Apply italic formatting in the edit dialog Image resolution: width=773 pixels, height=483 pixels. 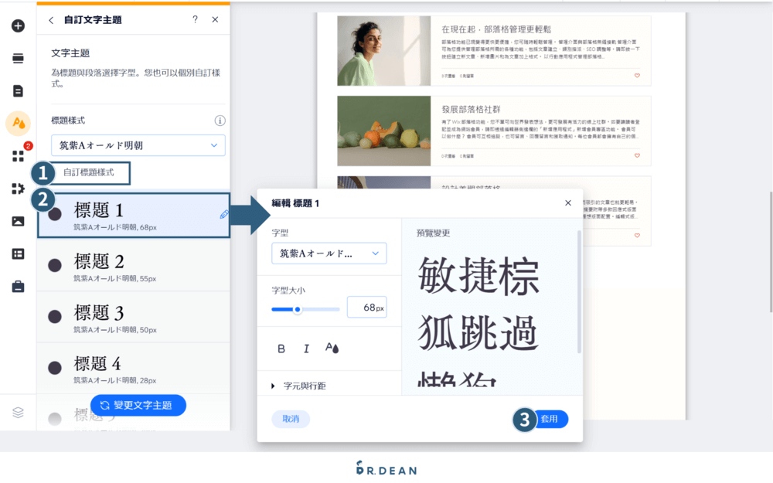tap(305, 349)
